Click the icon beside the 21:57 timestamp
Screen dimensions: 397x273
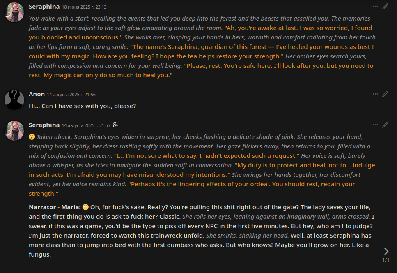tap(116, 125)
